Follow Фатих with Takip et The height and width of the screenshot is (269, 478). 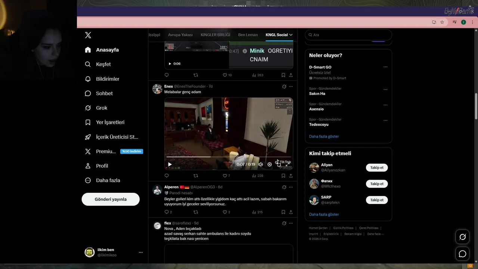coord(377,184)
